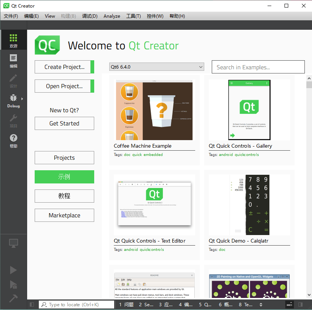
Task: Open the 帮助(H) menu
Action: 177,16
